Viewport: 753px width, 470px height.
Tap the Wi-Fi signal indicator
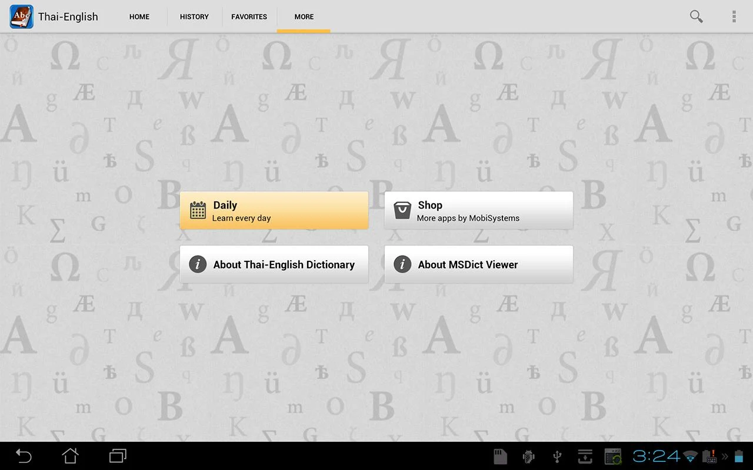click(x=689, y=456)
